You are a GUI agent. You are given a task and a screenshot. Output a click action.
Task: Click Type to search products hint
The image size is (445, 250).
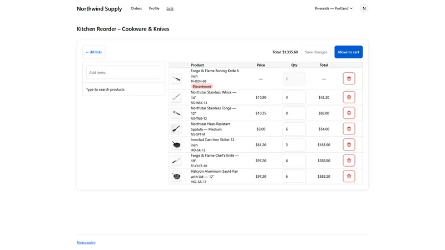click(105, 89)
